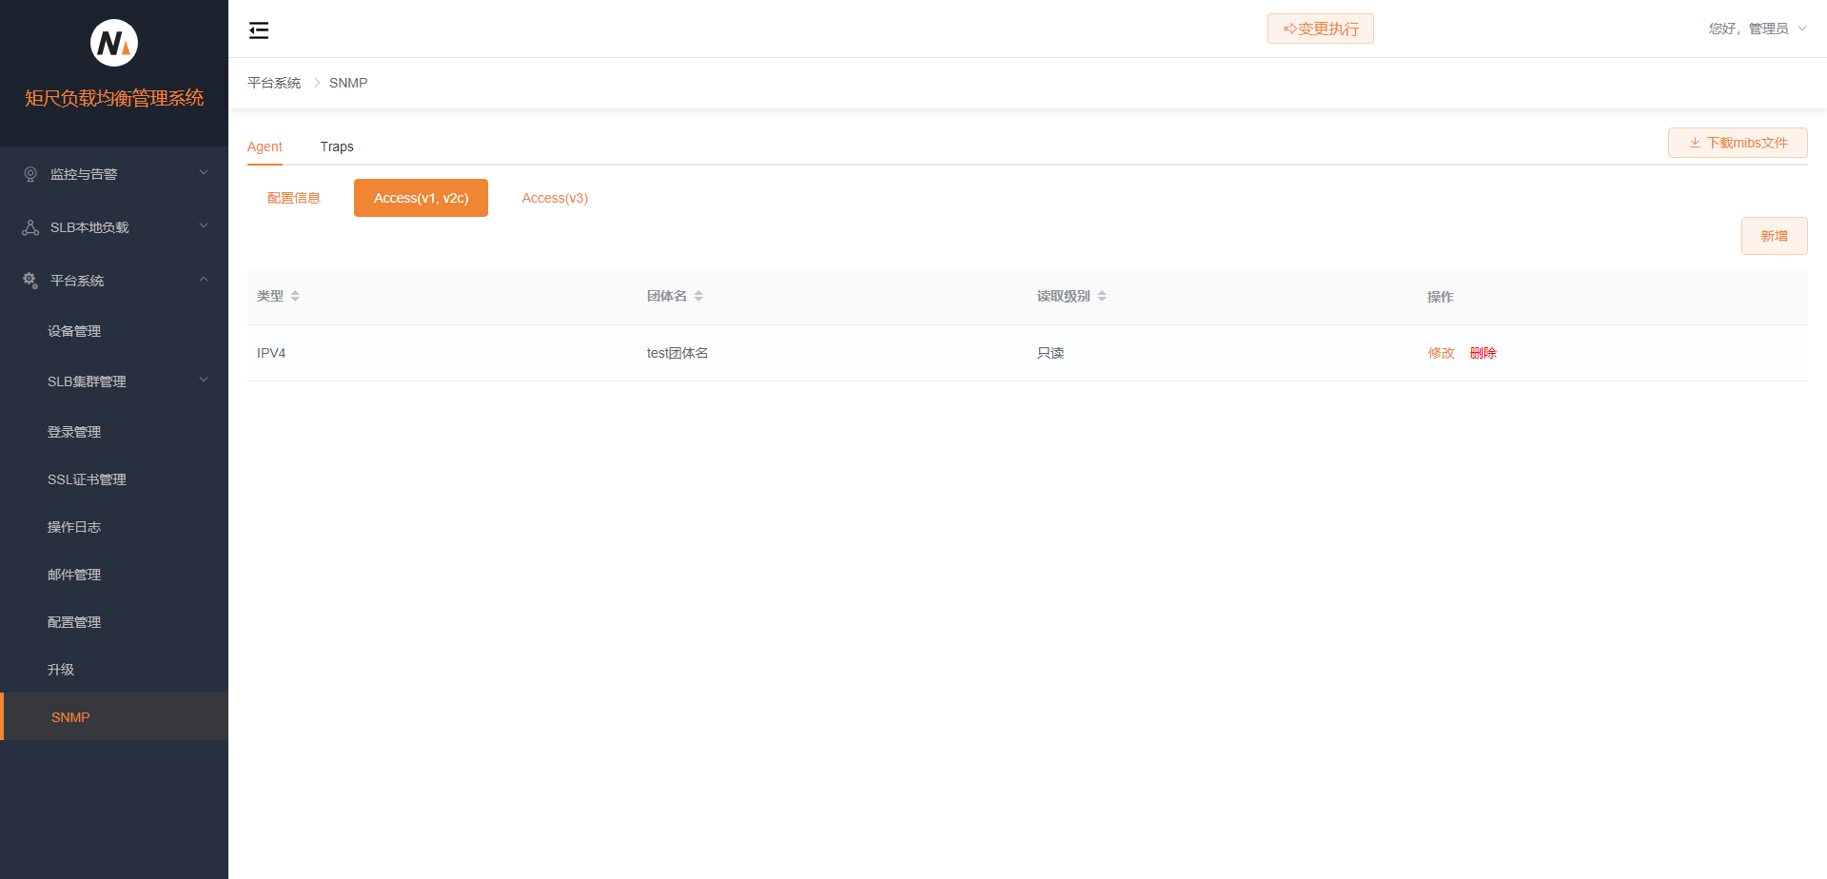The height and width of the screenshot is (879, 1827).
Task: Delete the IPV4 entry via 删除 link
Action: [x=1483, y=352]
